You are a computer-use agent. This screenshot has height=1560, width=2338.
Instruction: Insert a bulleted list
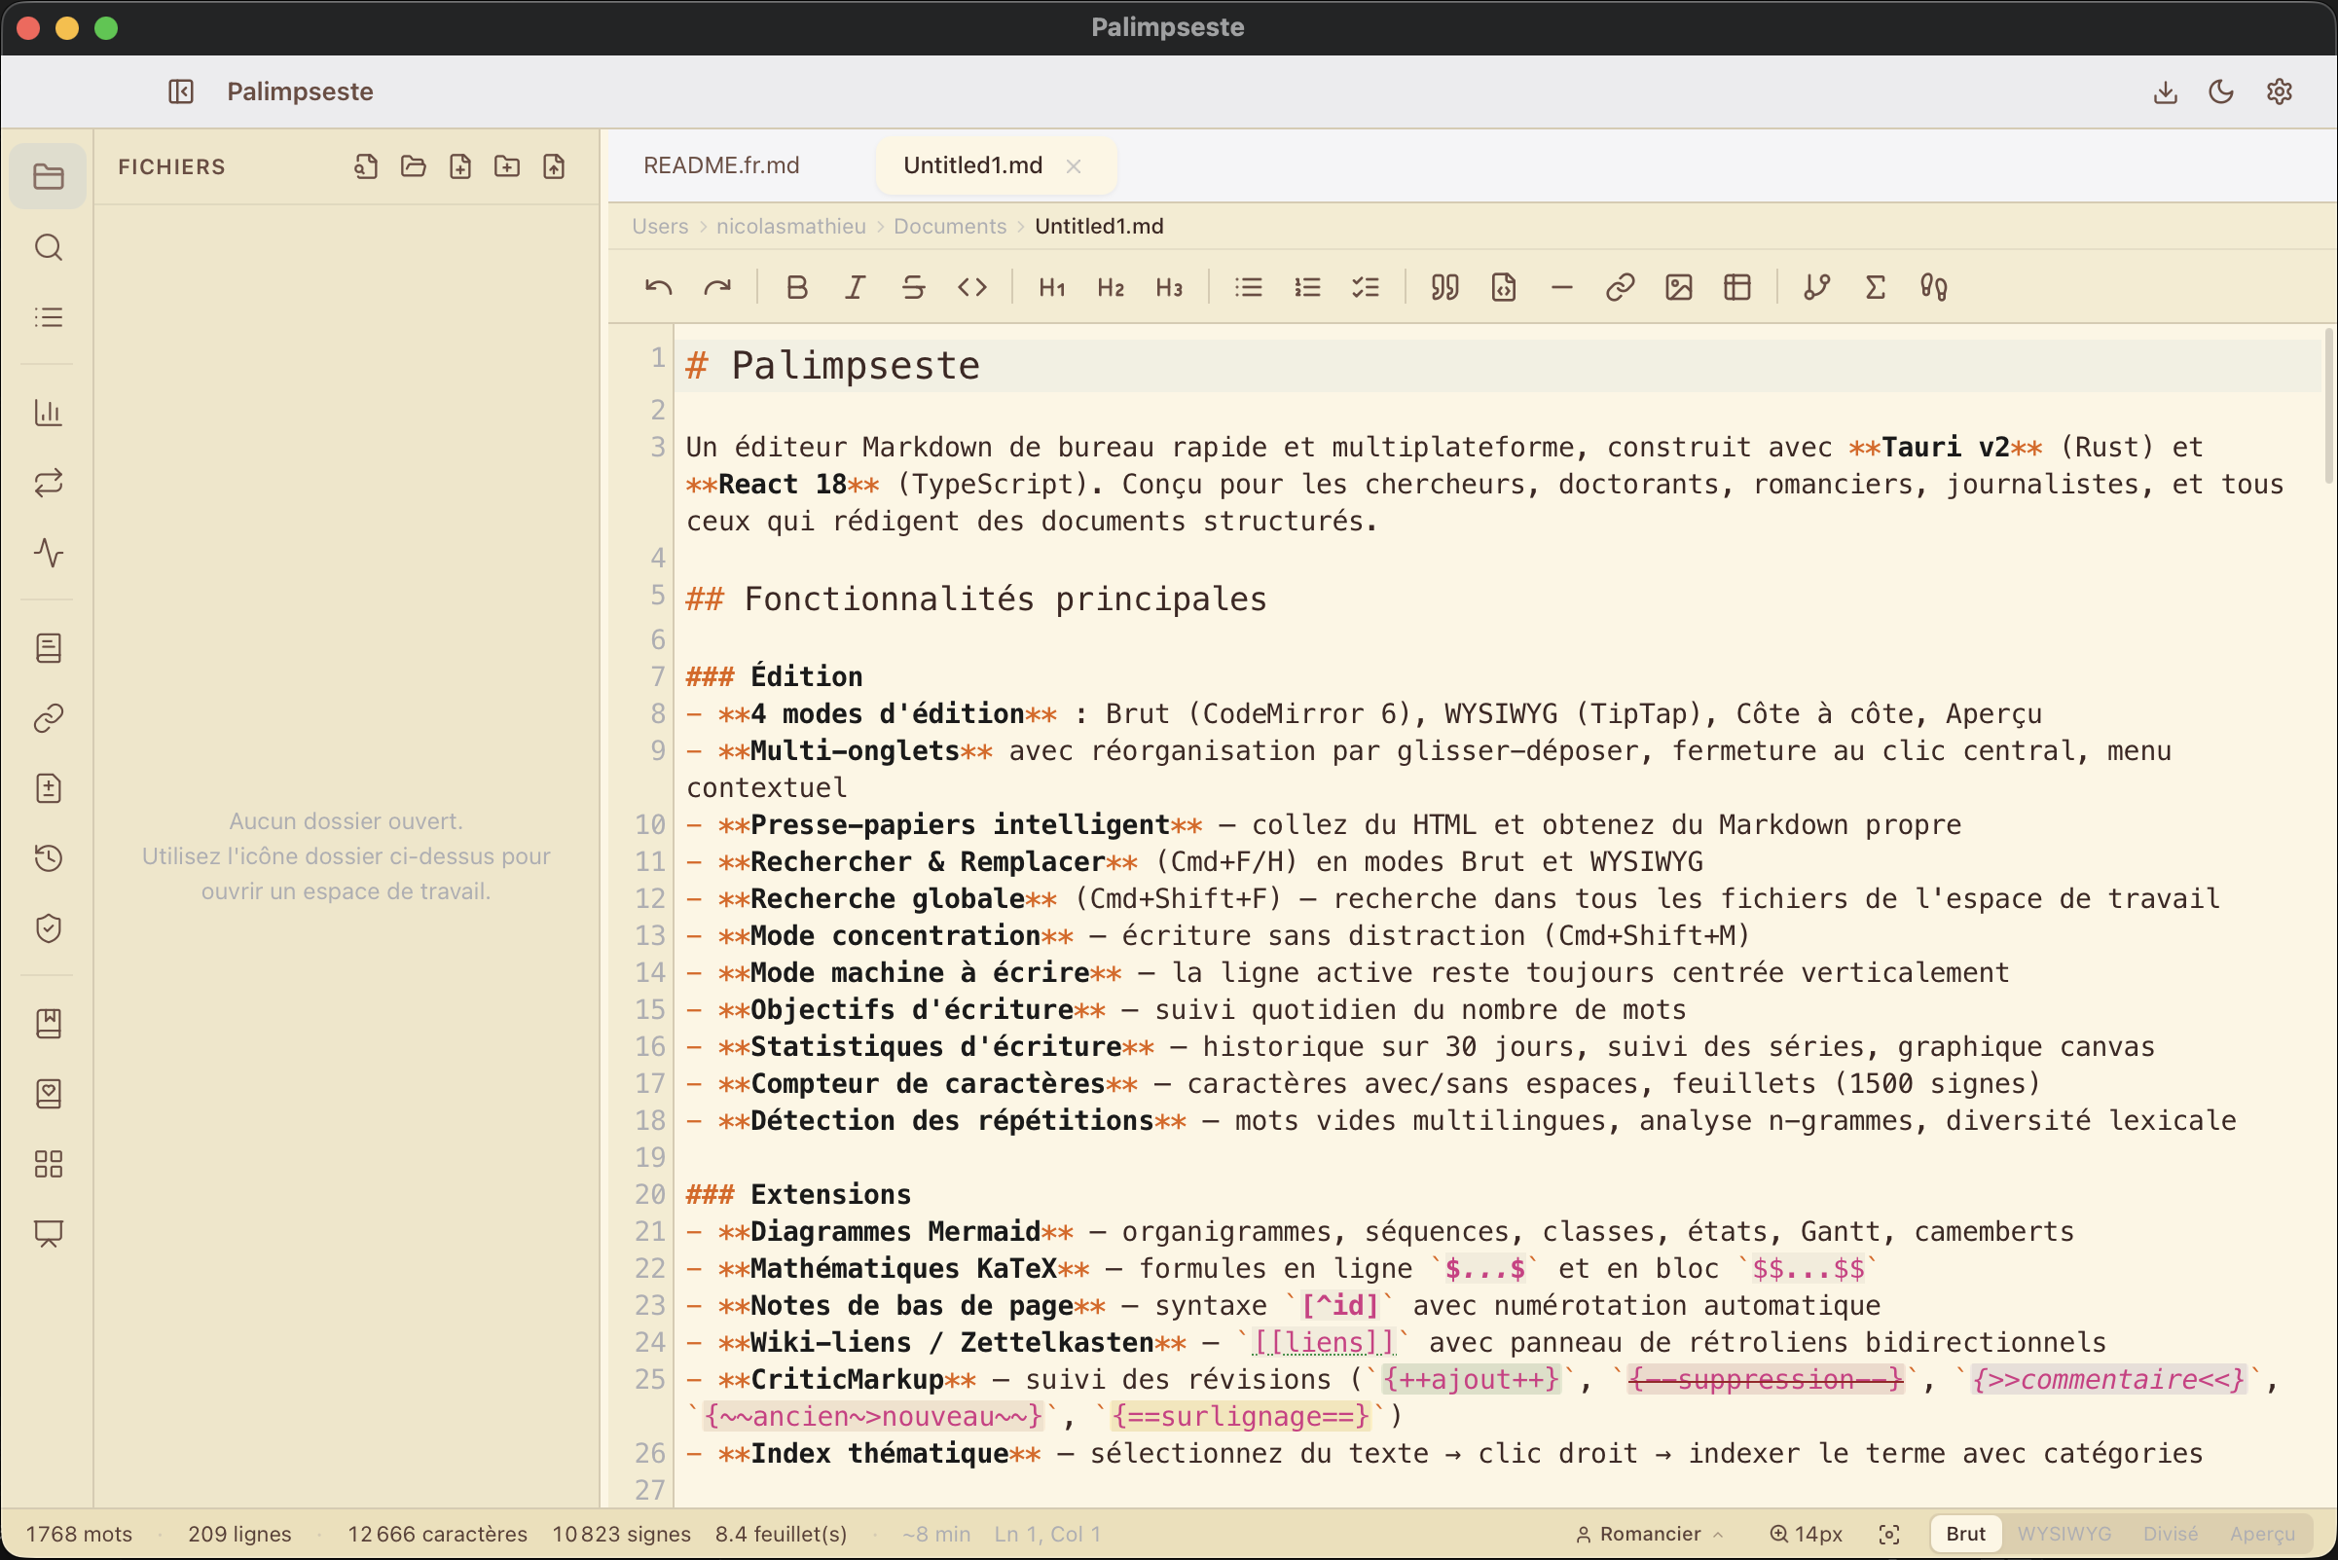[1249, 287]
